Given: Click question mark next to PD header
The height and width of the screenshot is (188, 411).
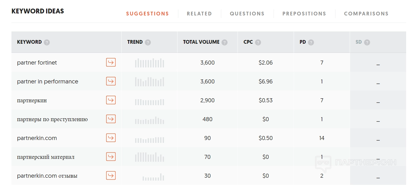Looking at the screenshot, I should 311,42.
